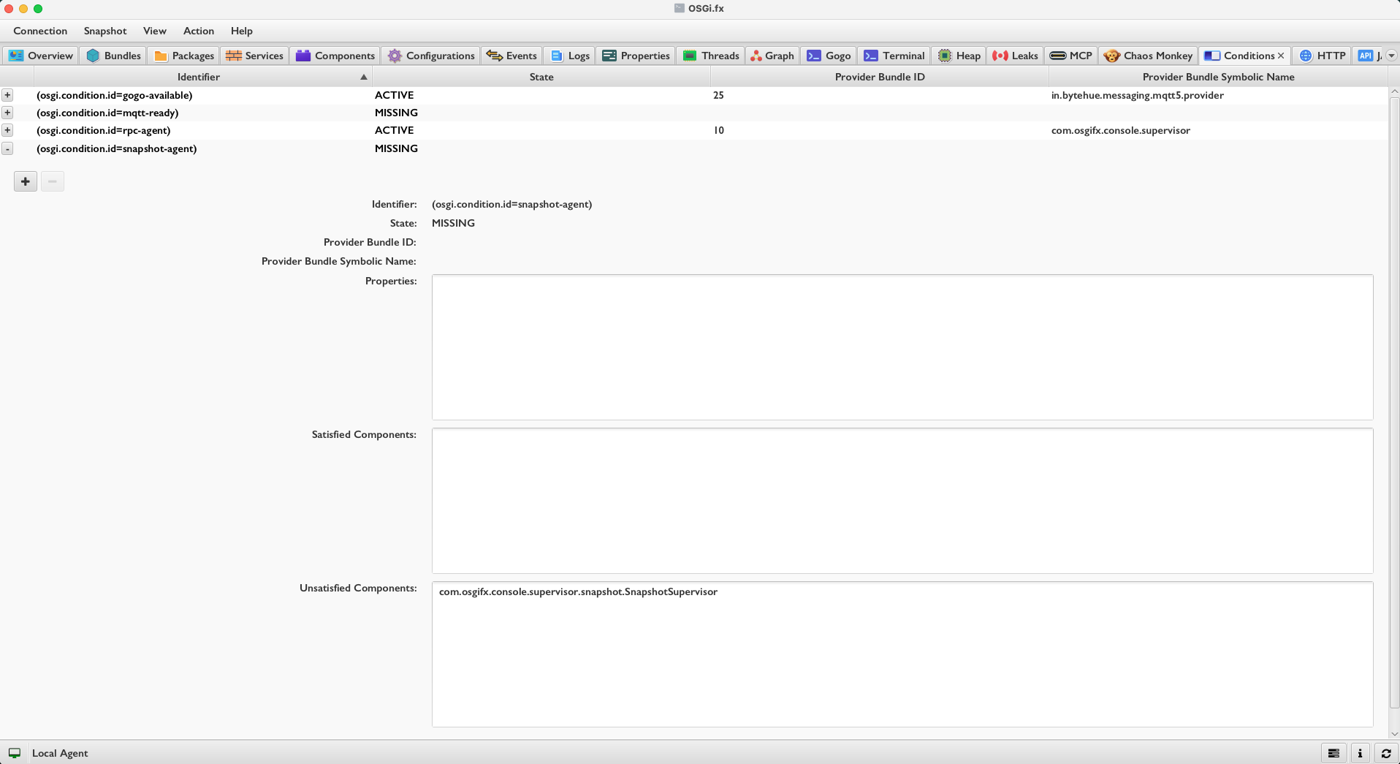This screenshot has width=1400, height=764.
Task: Click the Heap tab icon
Action: (x=945, y=56)
